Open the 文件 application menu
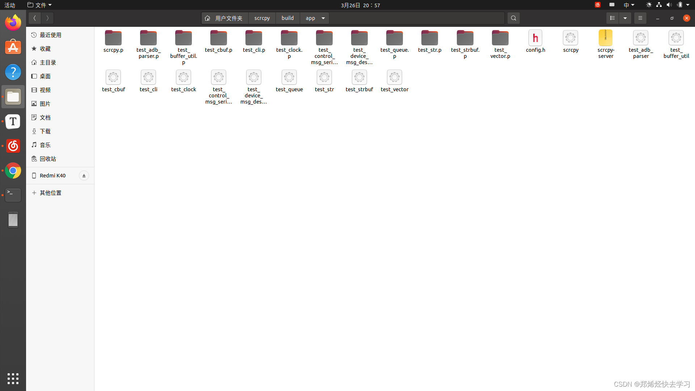695x391 pixels. pos(39,5)
